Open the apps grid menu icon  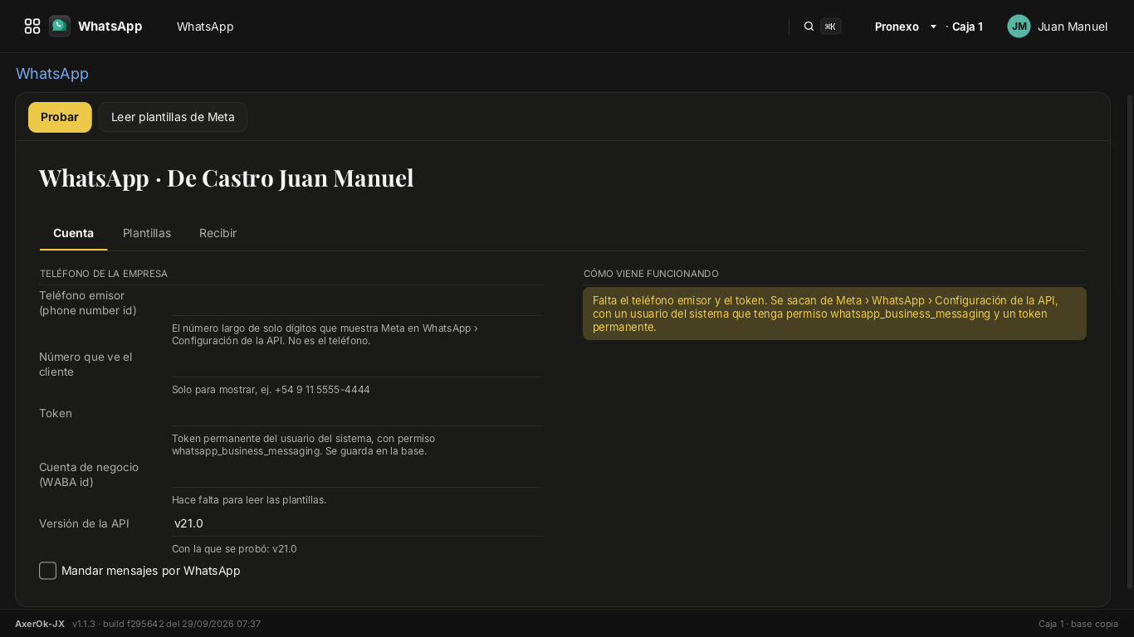point(32,27)
